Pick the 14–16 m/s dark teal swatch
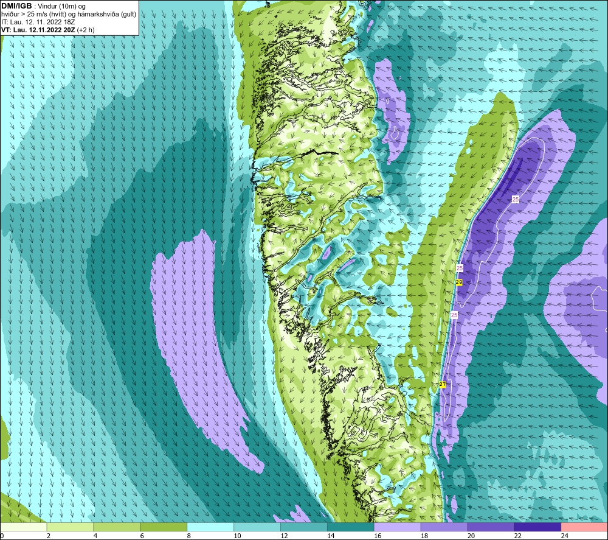The width and height of the screenshot is (608, 540). pyautogui.click(x=351, y=527)
